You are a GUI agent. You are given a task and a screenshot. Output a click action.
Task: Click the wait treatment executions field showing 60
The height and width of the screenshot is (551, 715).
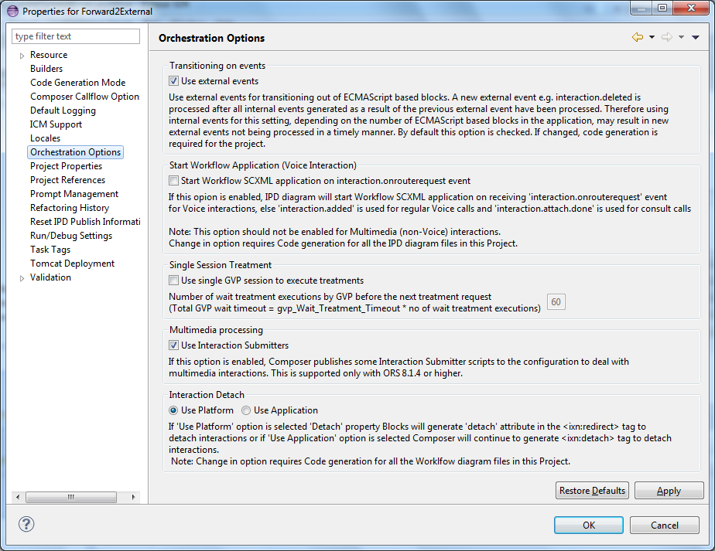556,302
